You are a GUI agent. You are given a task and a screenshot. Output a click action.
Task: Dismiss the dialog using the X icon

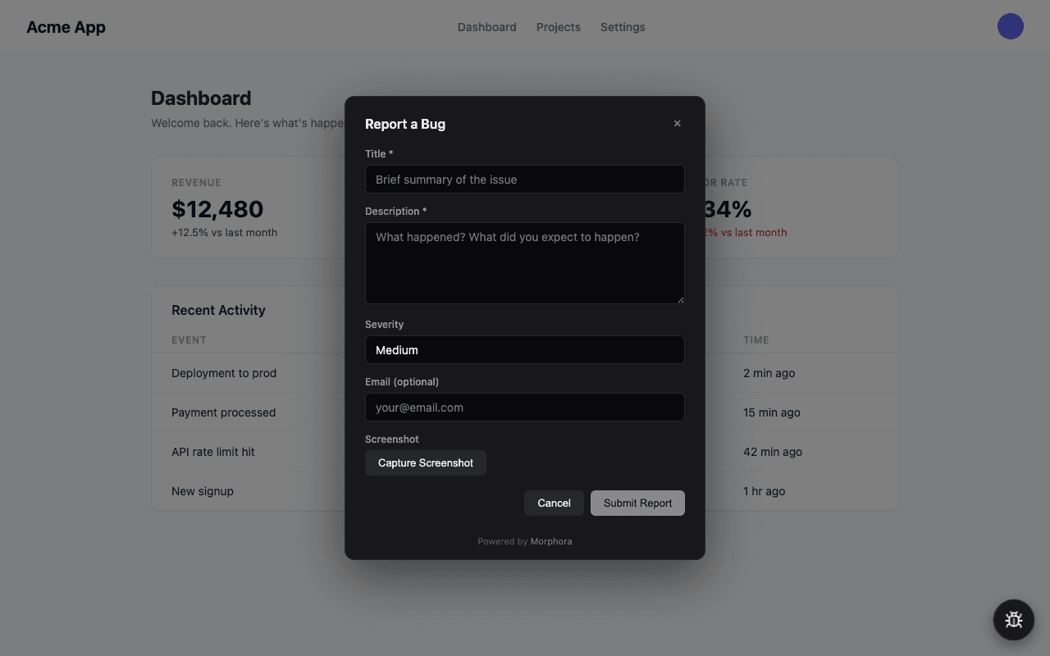click(x=677, y=123)
